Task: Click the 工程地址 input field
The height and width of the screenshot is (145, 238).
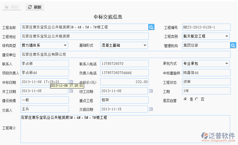Action: pos(84,36)
